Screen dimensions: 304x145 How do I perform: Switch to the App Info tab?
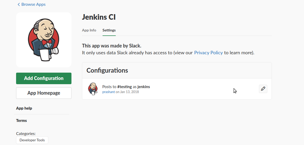[x=89, y=30]
